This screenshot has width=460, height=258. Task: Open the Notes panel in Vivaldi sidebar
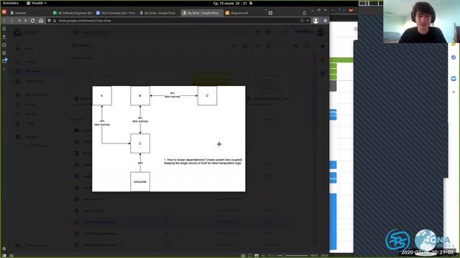[4, 53]
